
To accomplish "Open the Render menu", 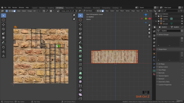I will click(15, 7).
